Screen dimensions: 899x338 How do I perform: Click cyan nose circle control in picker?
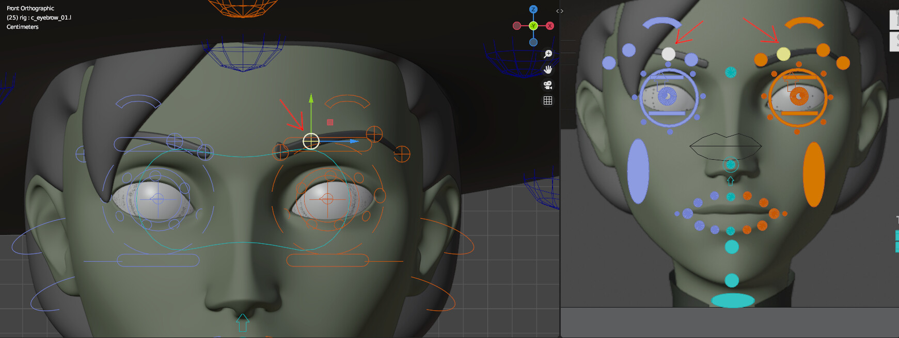731,164
